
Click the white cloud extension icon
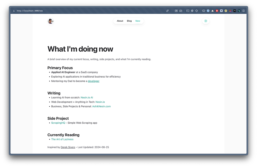click(x=213, y=11)
